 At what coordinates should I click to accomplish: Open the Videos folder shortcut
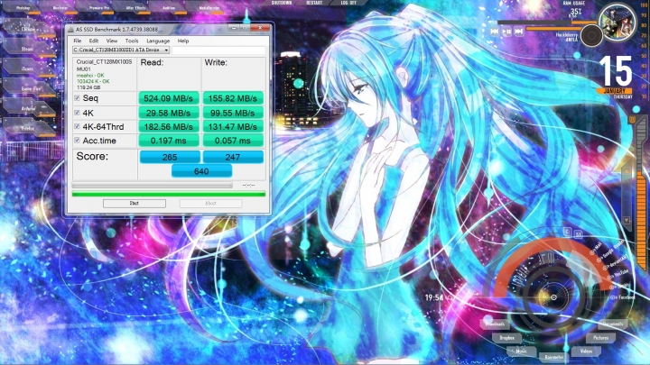pyautogui.click(x=586, y=351)
